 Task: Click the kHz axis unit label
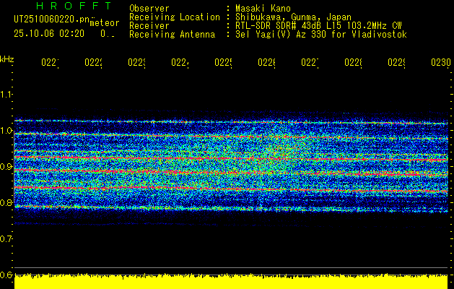pyautogui.click(x=6, y=59)
